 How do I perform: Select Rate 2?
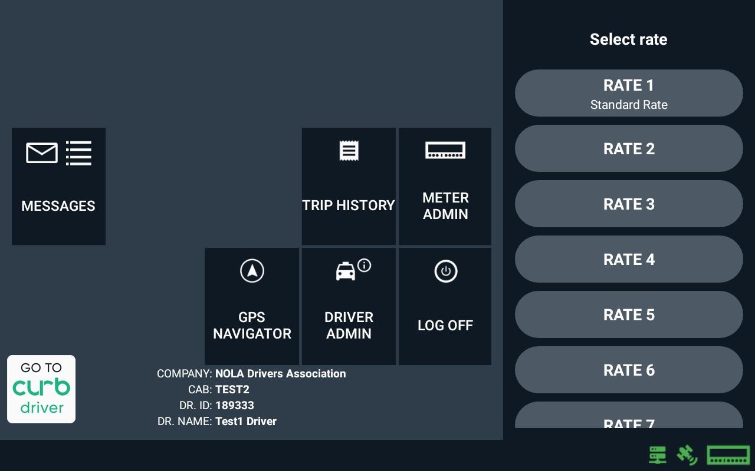point(629,148)
